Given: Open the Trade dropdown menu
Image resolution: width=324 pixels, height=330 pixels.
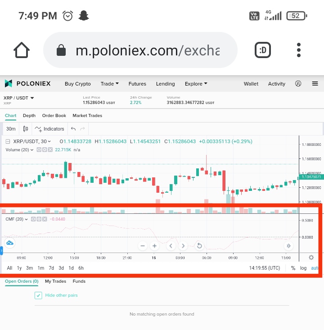Looking at the screenshot, I should click(110, 84).
